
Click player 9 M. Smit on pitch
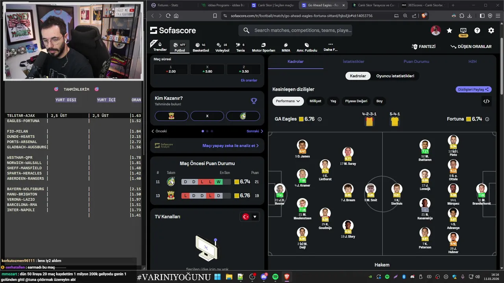click(x=371, y=193)
